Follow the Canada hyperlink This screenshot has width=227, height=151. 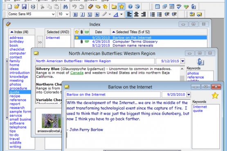[77, 73]
